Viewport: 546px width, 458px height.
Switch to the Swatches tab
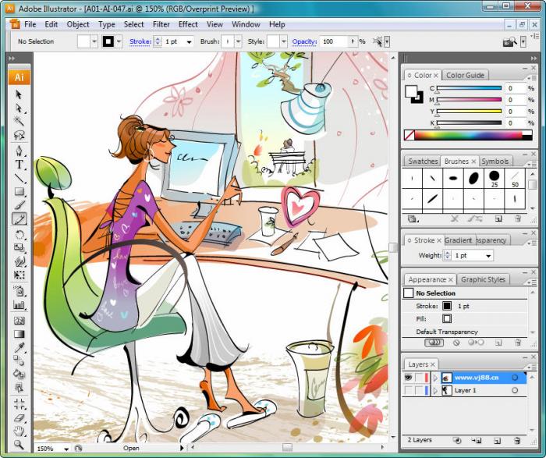(x=423, y=162)
